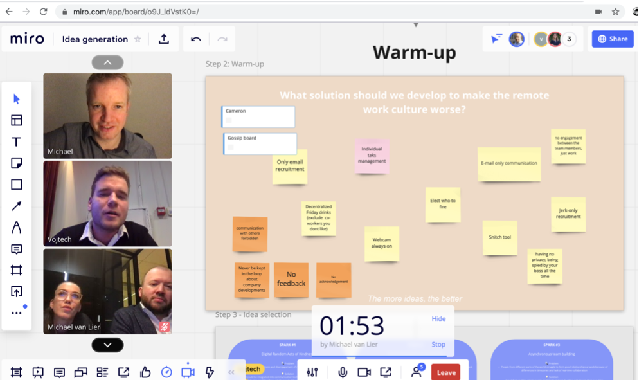Open the Miro logo home
The image size is (639, 382).
[x=27, y=39]
